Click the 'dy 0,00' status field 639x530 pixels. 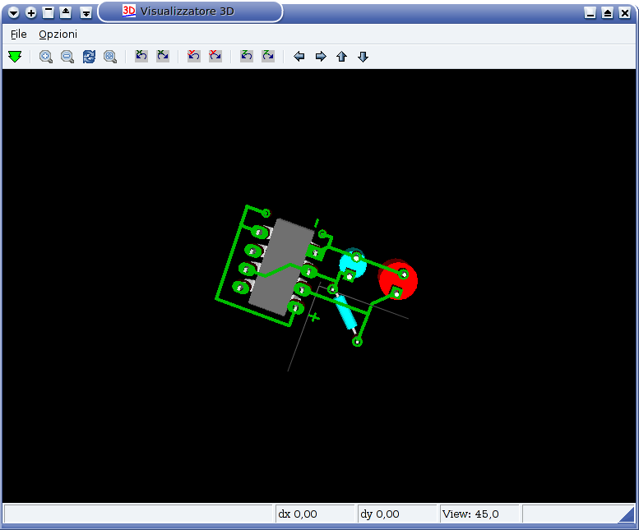coord(397,514)
